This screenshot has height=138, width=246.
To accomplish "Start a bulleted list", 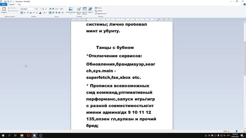I will [x=57, y=9].
